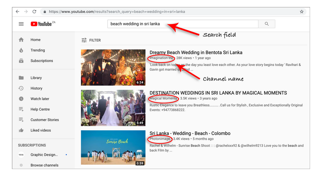The width and height of the screenshot is (322, 175).
Task: Open the History page
Action: click(x=36, y=88)
